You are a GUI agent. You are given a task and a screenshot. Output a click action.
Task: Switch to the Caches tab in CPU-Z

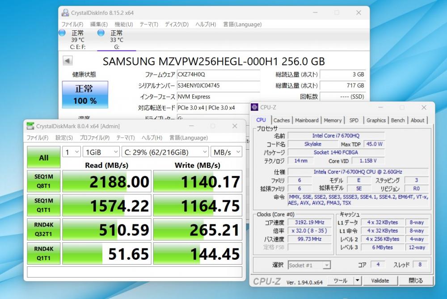coord(281,120)
